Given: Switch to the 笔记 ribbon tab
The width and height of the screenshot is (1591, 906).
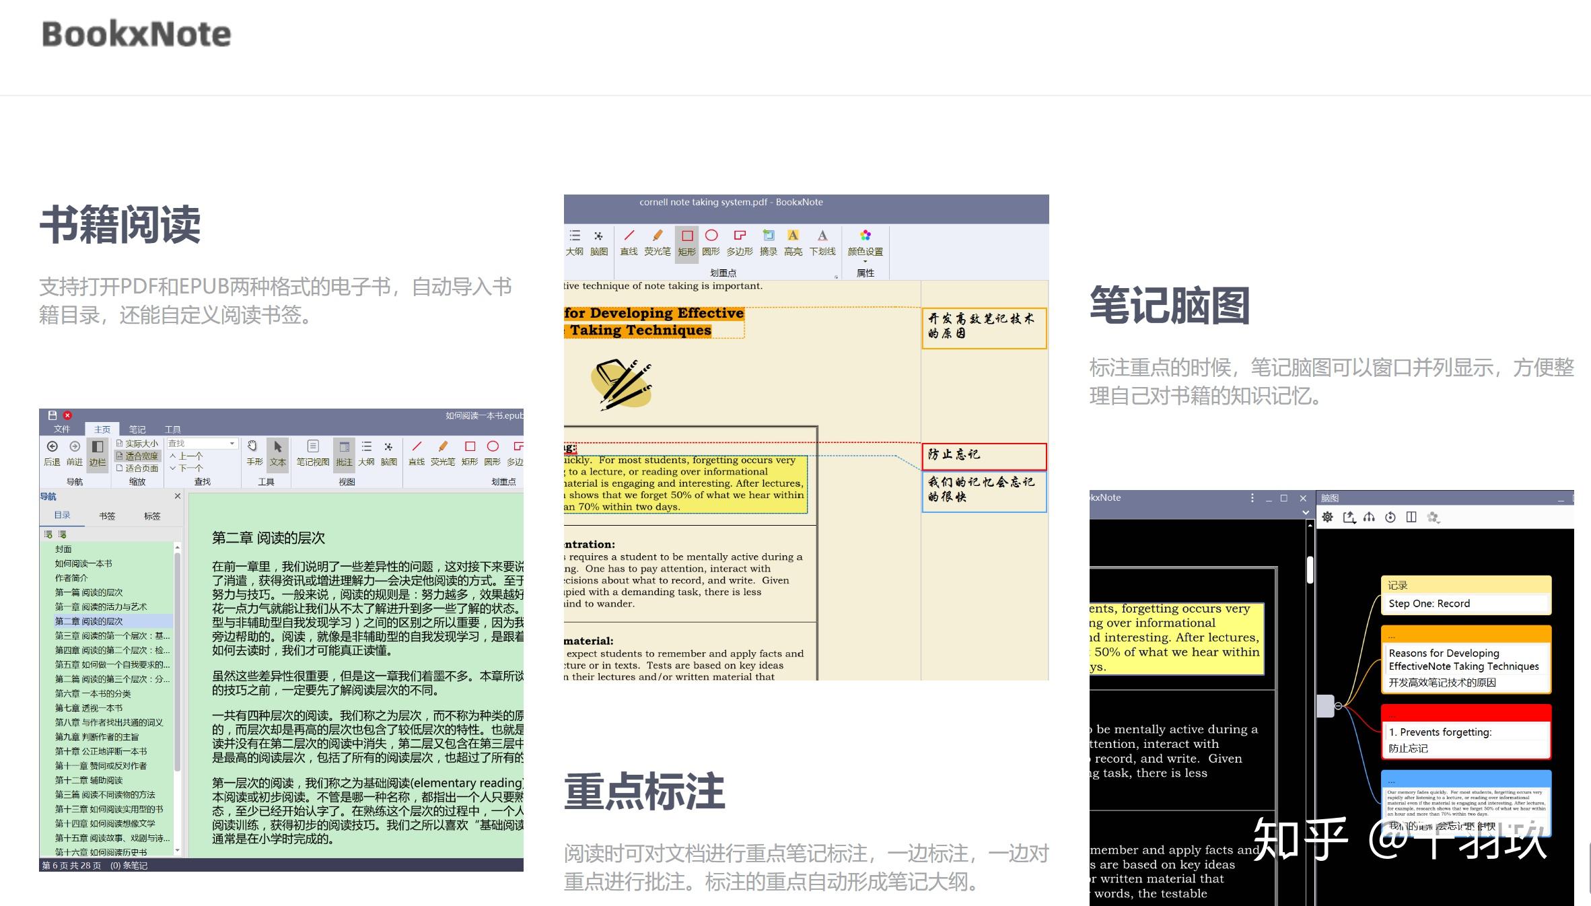Looking at the screenshot, I should 137,429.
